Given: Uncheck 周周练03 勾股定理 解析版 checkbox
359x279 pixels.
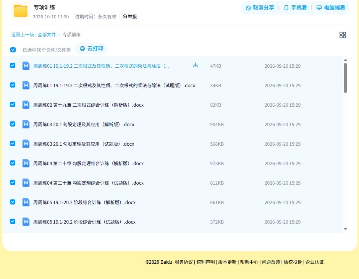Looking at the screenshot, I should click(13, 124).
